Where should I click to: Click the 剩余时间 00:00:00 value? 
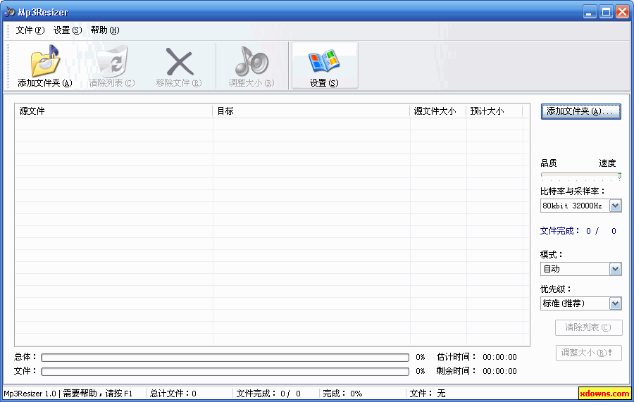pyautogui.click(x=499, y=371)
